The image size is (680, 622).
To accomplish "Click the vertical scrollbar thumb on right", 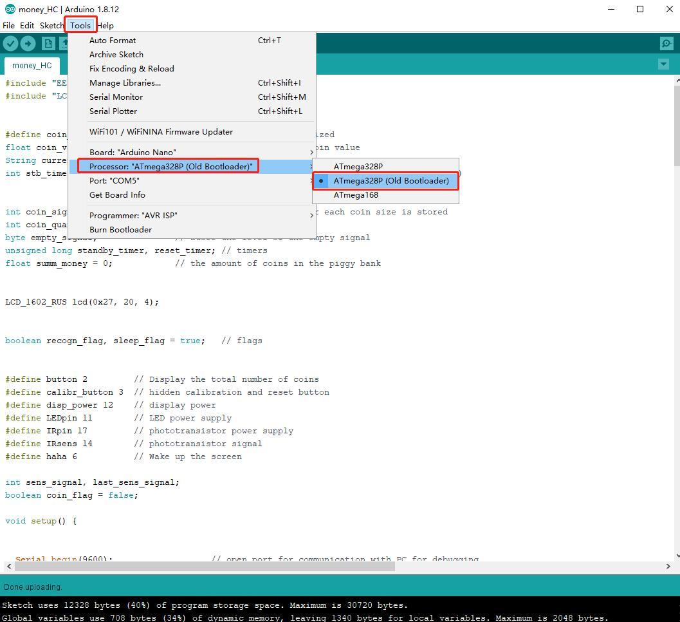I will (x=677, y=126).
